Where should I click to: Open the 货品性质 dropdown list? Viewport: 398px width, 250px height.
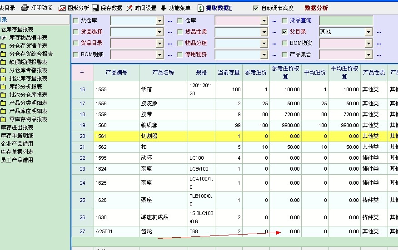pyautogui.click(x=264, y=32)
